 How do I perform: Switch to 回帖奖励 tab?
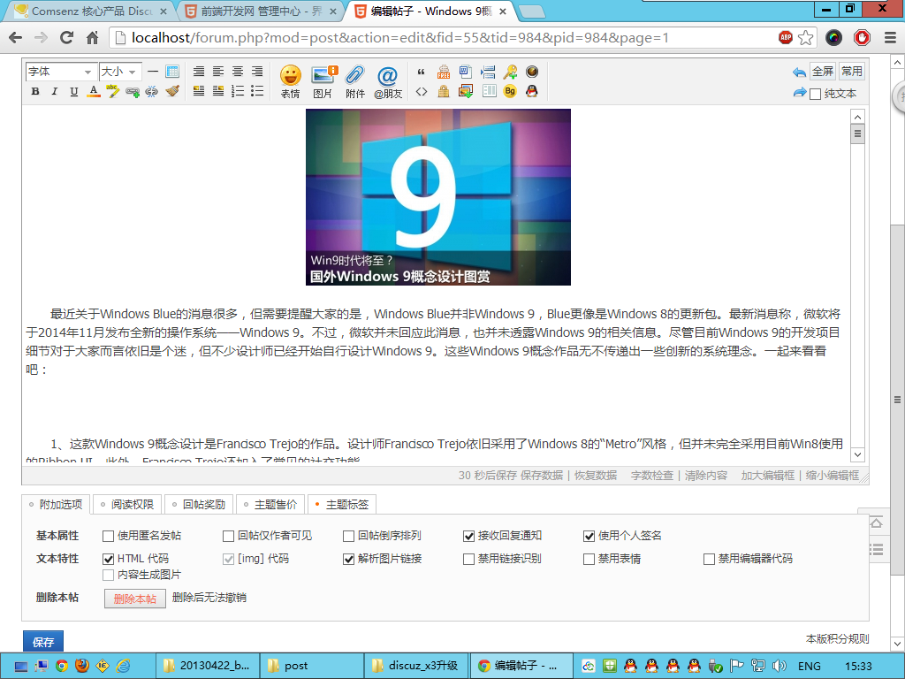coord(199,505)
